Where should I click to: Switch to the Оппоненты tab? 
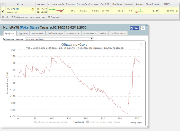[38, 33]
